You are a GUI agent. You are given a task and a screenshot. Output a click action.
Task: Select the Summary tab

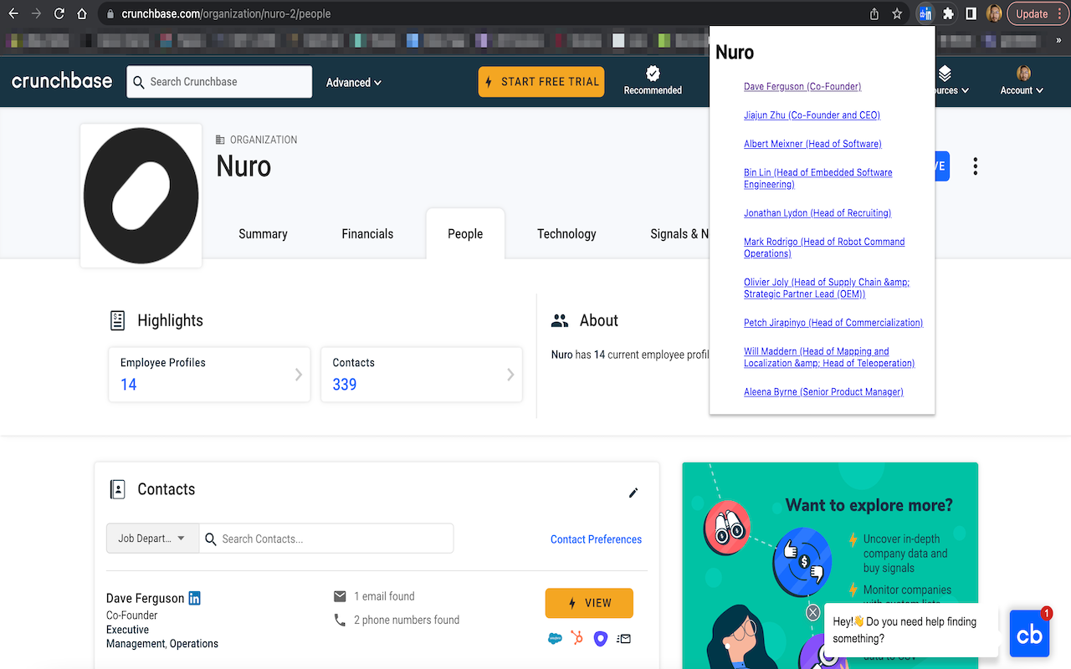[x=262, y=234]
